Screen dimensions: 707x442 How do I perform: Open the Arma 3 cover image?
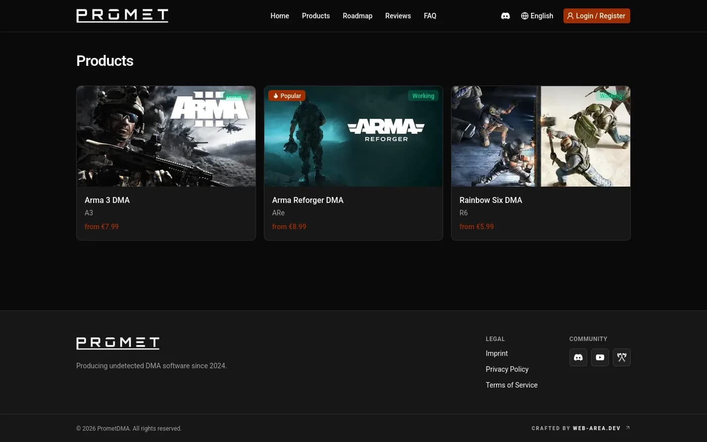click(x=166, y=137)
